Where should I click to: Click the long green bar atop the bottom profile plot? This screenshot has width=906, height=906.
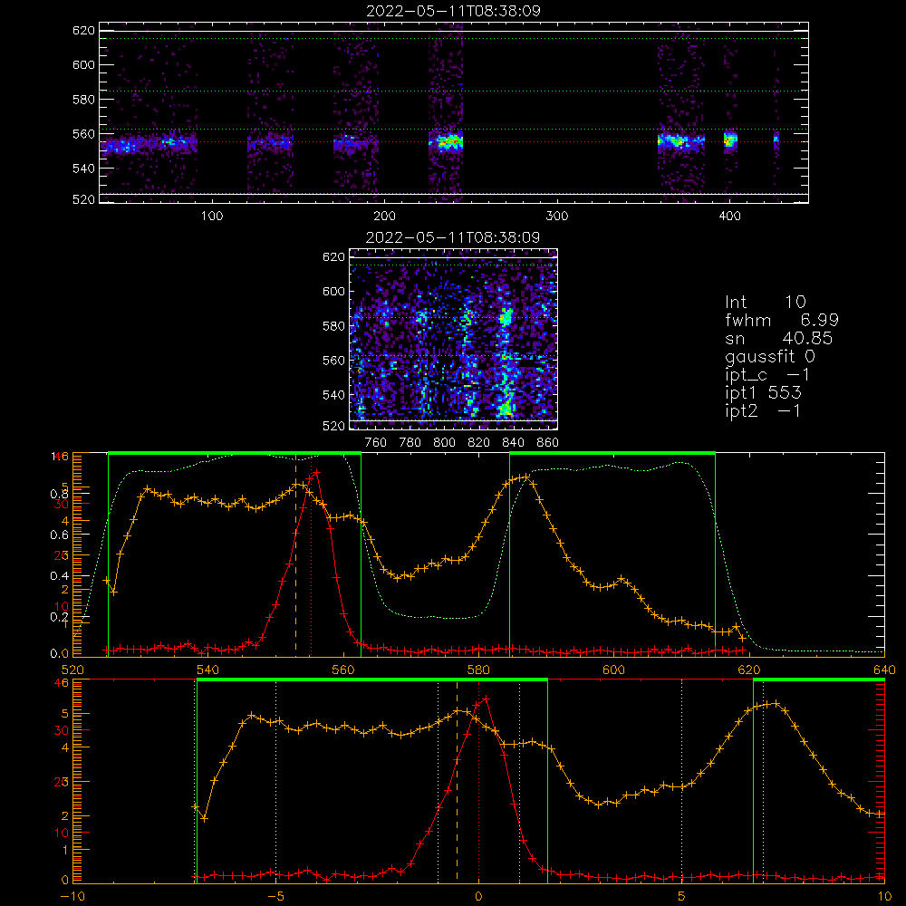coord(372,679)
